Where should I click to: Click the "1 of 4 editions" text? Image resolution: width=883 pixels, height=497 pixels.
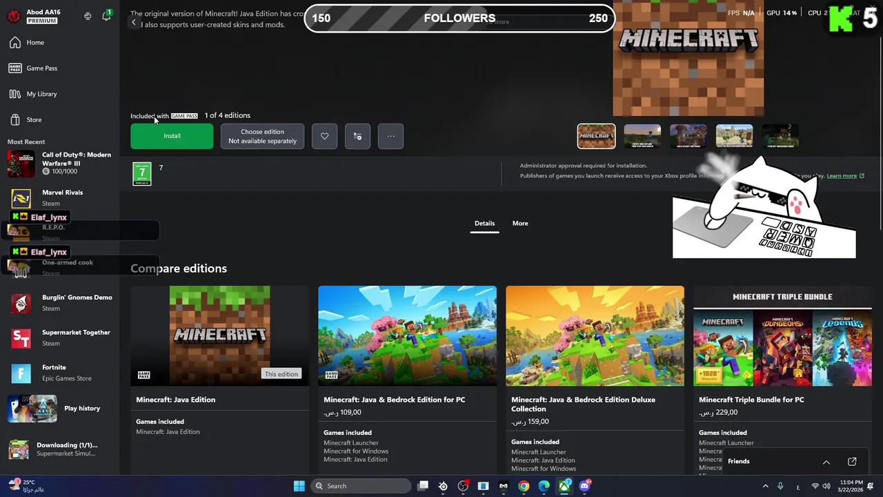click(x=227, y=115)
